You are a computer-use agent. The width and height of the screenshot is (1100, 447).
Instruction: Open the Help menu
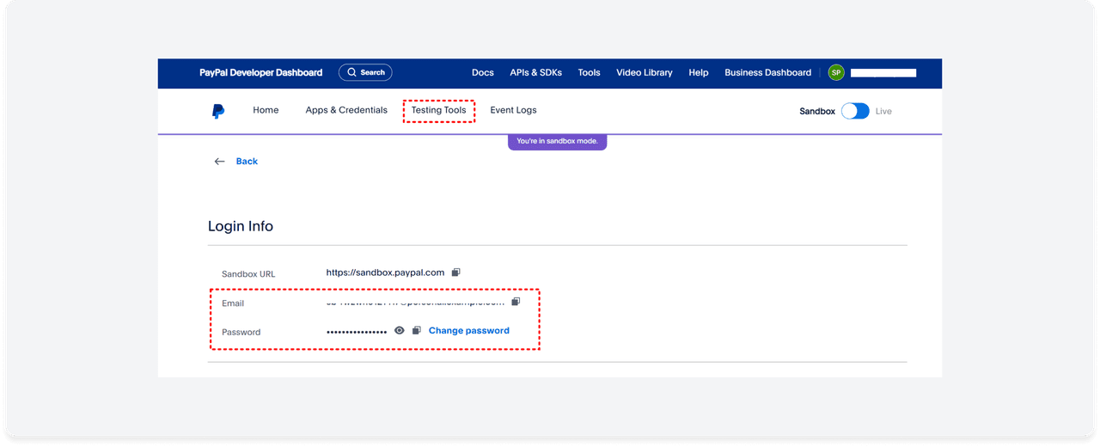pyautogui.click(x=699, y=73)
